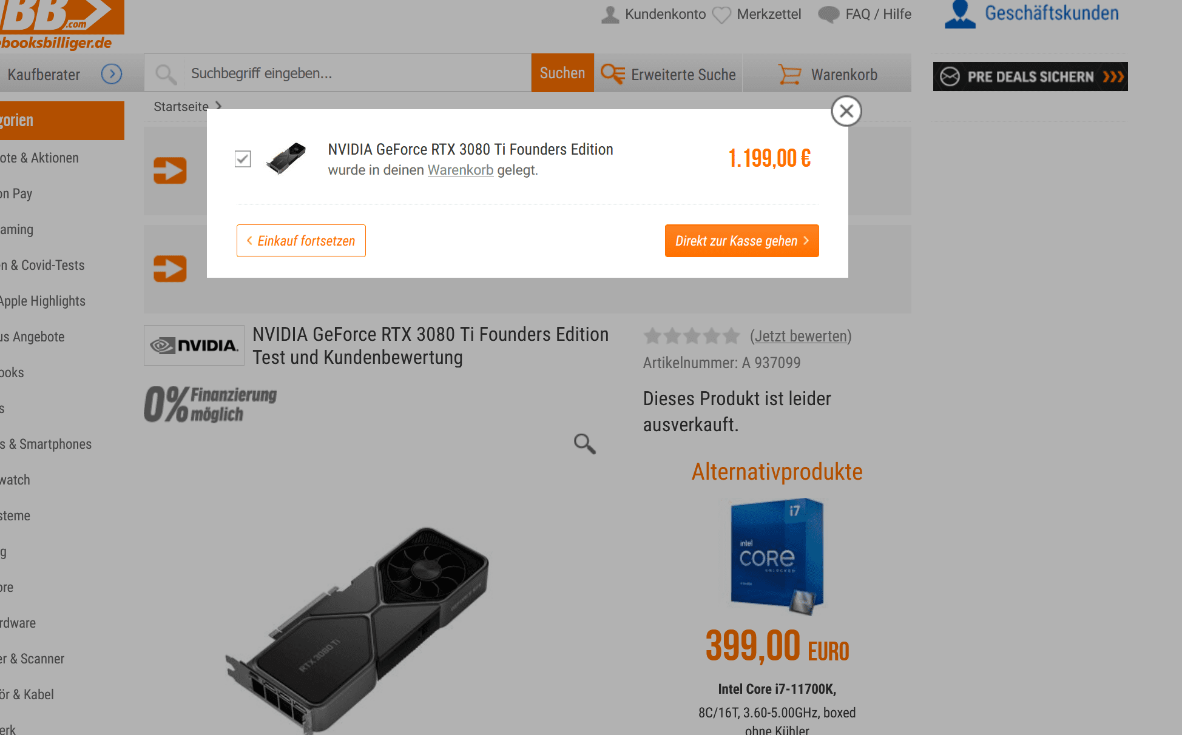The height and width of the screenshot is (735, 1182).
Task: Focus the Suchbegriff eingeben search field
Action: point(358,73)
